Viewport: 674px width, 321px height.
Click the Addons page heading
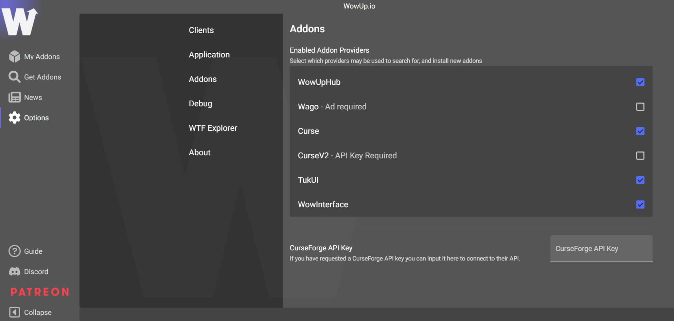click(x=307, y=29)
